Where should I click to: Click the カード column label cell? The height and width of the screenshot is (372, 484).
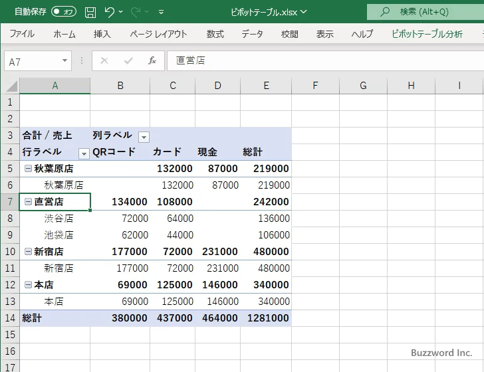(173, 152)
